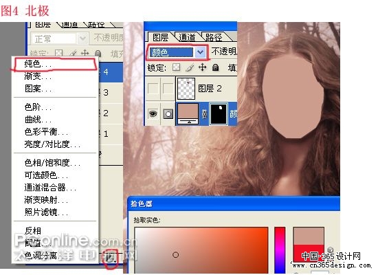Screen dimensions: 378x275
Task: Click the circle indicator icon beside the eye
Action: click(x=168, y=113)
